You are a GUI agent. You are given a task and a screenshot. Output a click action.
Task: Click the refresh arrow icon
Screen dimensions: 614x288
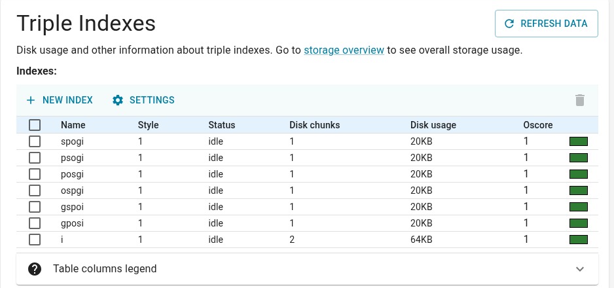[x=509, y=24]
